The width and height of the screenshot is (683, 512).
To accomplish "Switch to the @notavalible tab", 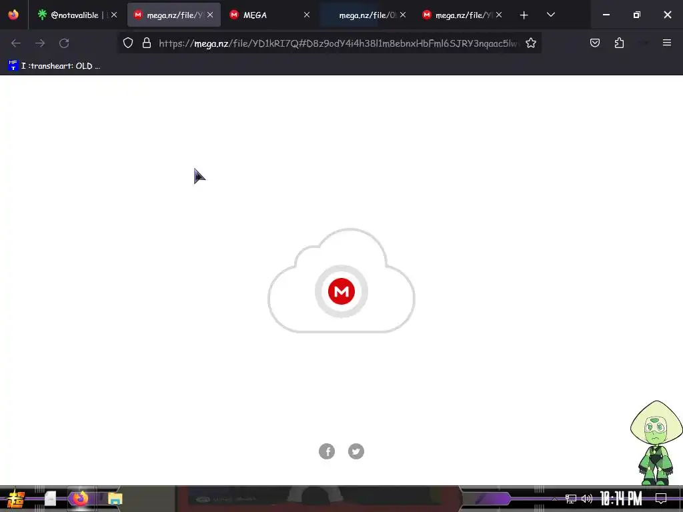I will click(77, 15).
